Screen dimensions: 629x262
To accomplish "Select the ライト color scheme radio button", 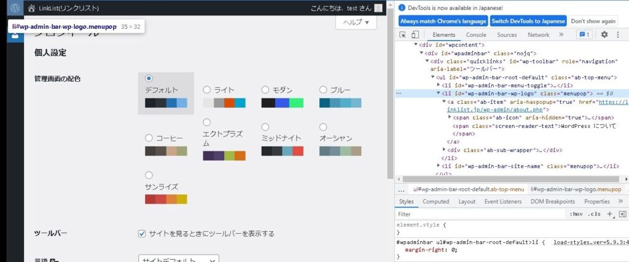I will [x=206, y=90].
